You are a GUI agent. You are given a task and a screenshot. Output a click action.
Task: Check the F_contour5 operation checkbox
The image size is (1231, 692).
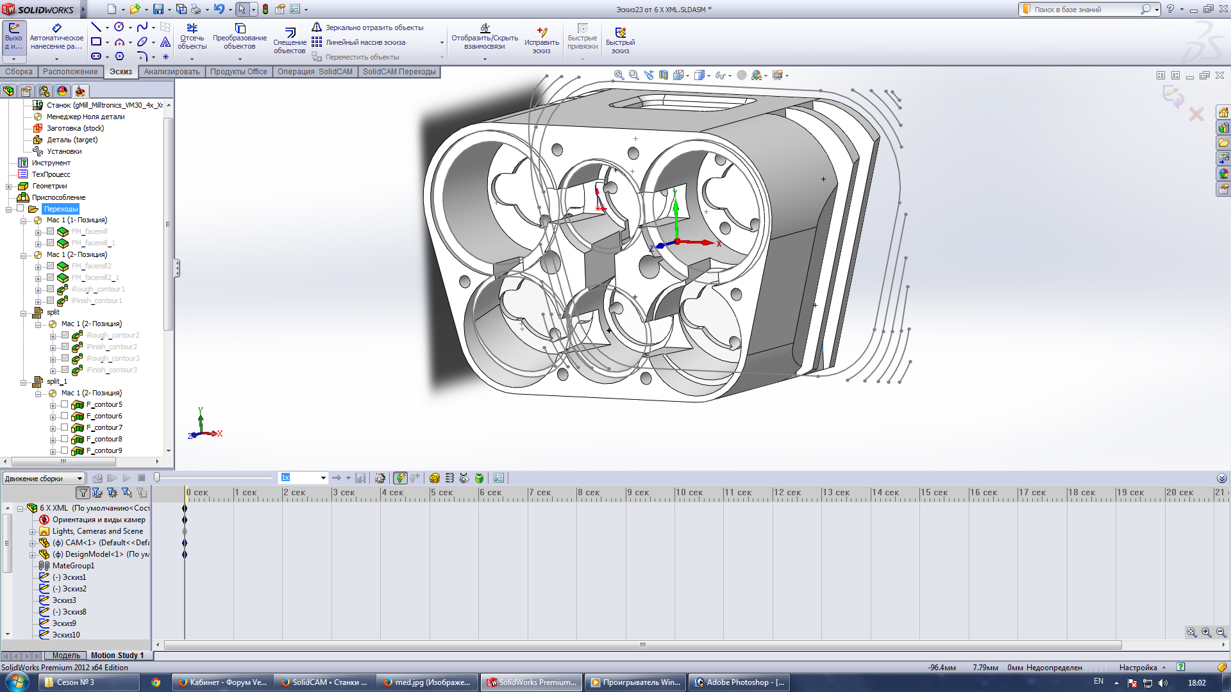pyautogui.click(x=64, y=404)
